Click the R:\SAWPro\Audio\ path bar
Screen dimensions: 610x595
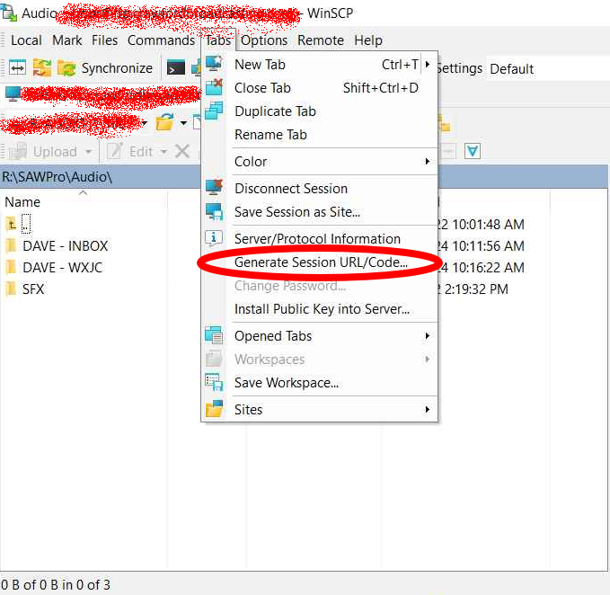101,177
